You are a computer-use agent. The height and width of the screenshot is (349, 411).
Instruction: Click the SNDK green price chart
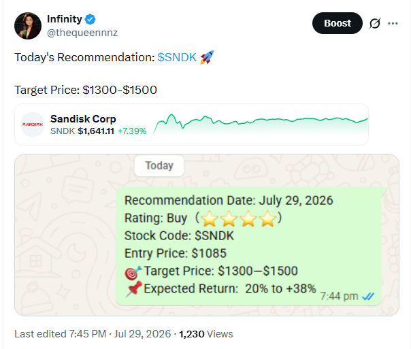point(261,124)
